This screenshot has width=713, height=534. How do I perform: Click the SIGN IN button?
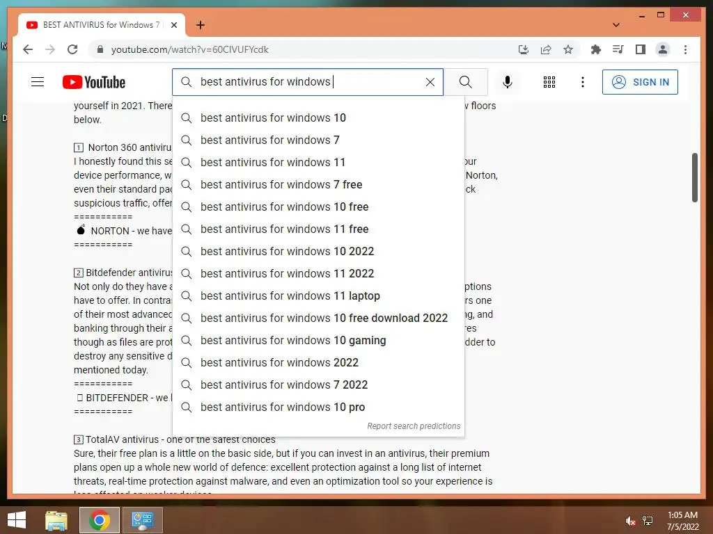(x=640, y=82)
